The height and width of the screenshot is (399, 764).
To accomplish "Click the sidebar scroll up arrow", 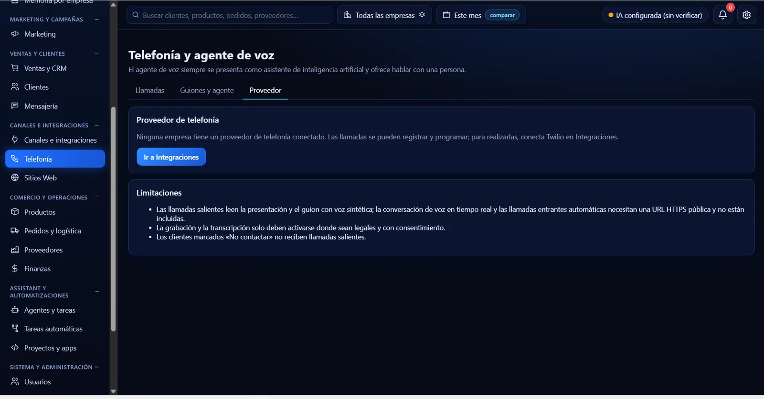I will point(113,5).
